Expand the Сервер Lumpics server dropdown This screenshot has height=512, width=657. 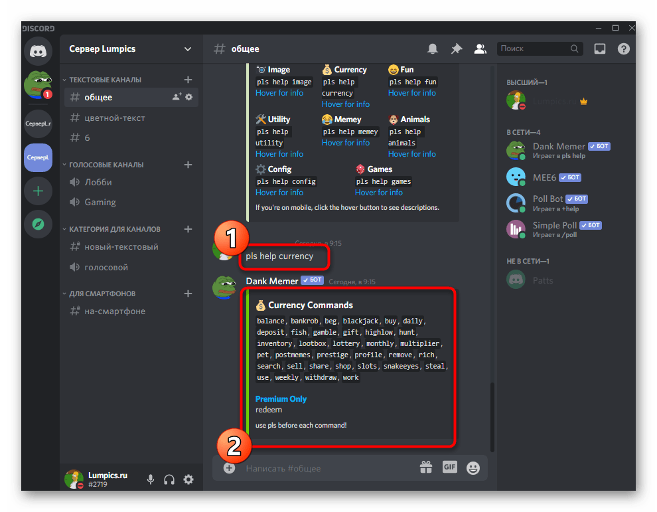point(188,48)
